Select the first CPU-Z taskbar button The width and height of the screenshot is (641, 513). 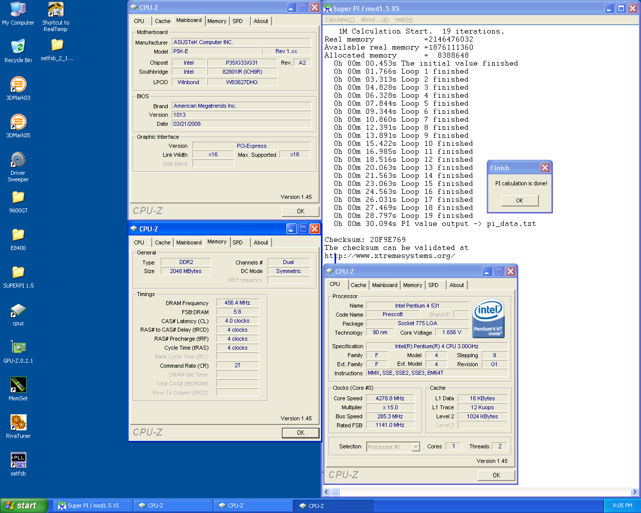[173, 505]
